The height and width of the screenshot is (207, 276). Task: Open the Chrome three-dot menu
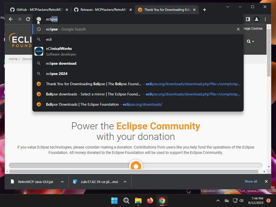[x=265, y=19]
